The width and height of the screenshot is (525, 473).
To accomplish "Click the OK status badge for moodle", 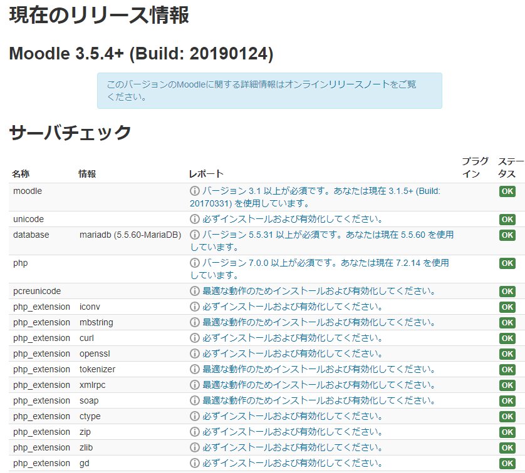I will click(507, 191).
